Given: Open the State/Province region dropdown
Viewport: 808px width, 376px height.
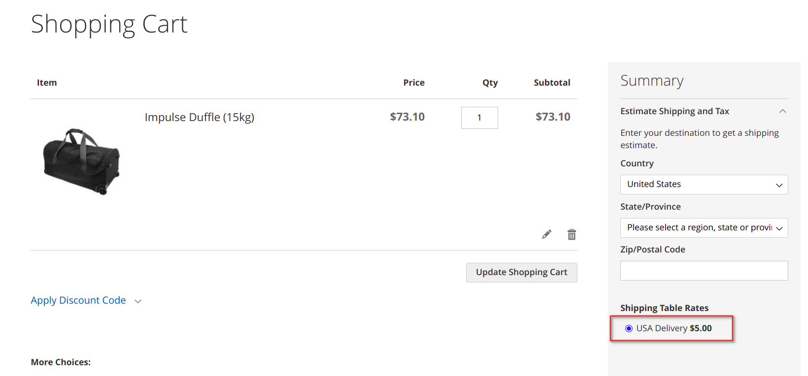Looking at the screenshot, I should point(704,228).
